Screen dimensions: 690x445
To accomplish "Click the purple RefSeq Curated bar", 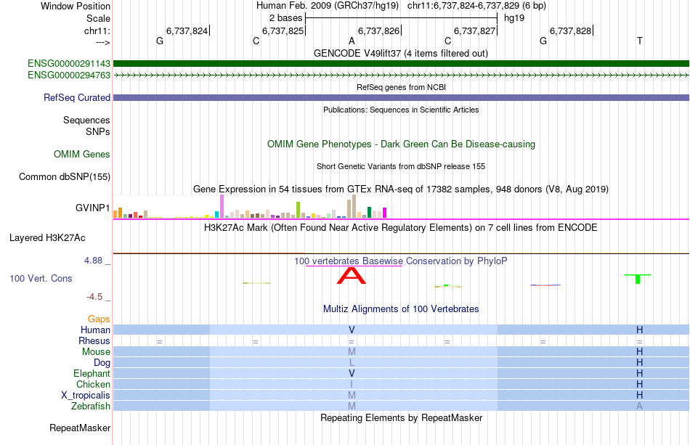I will (401, 97).
